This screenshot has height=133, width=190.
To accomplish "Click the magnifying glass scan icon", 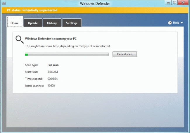I will (20, 39).
